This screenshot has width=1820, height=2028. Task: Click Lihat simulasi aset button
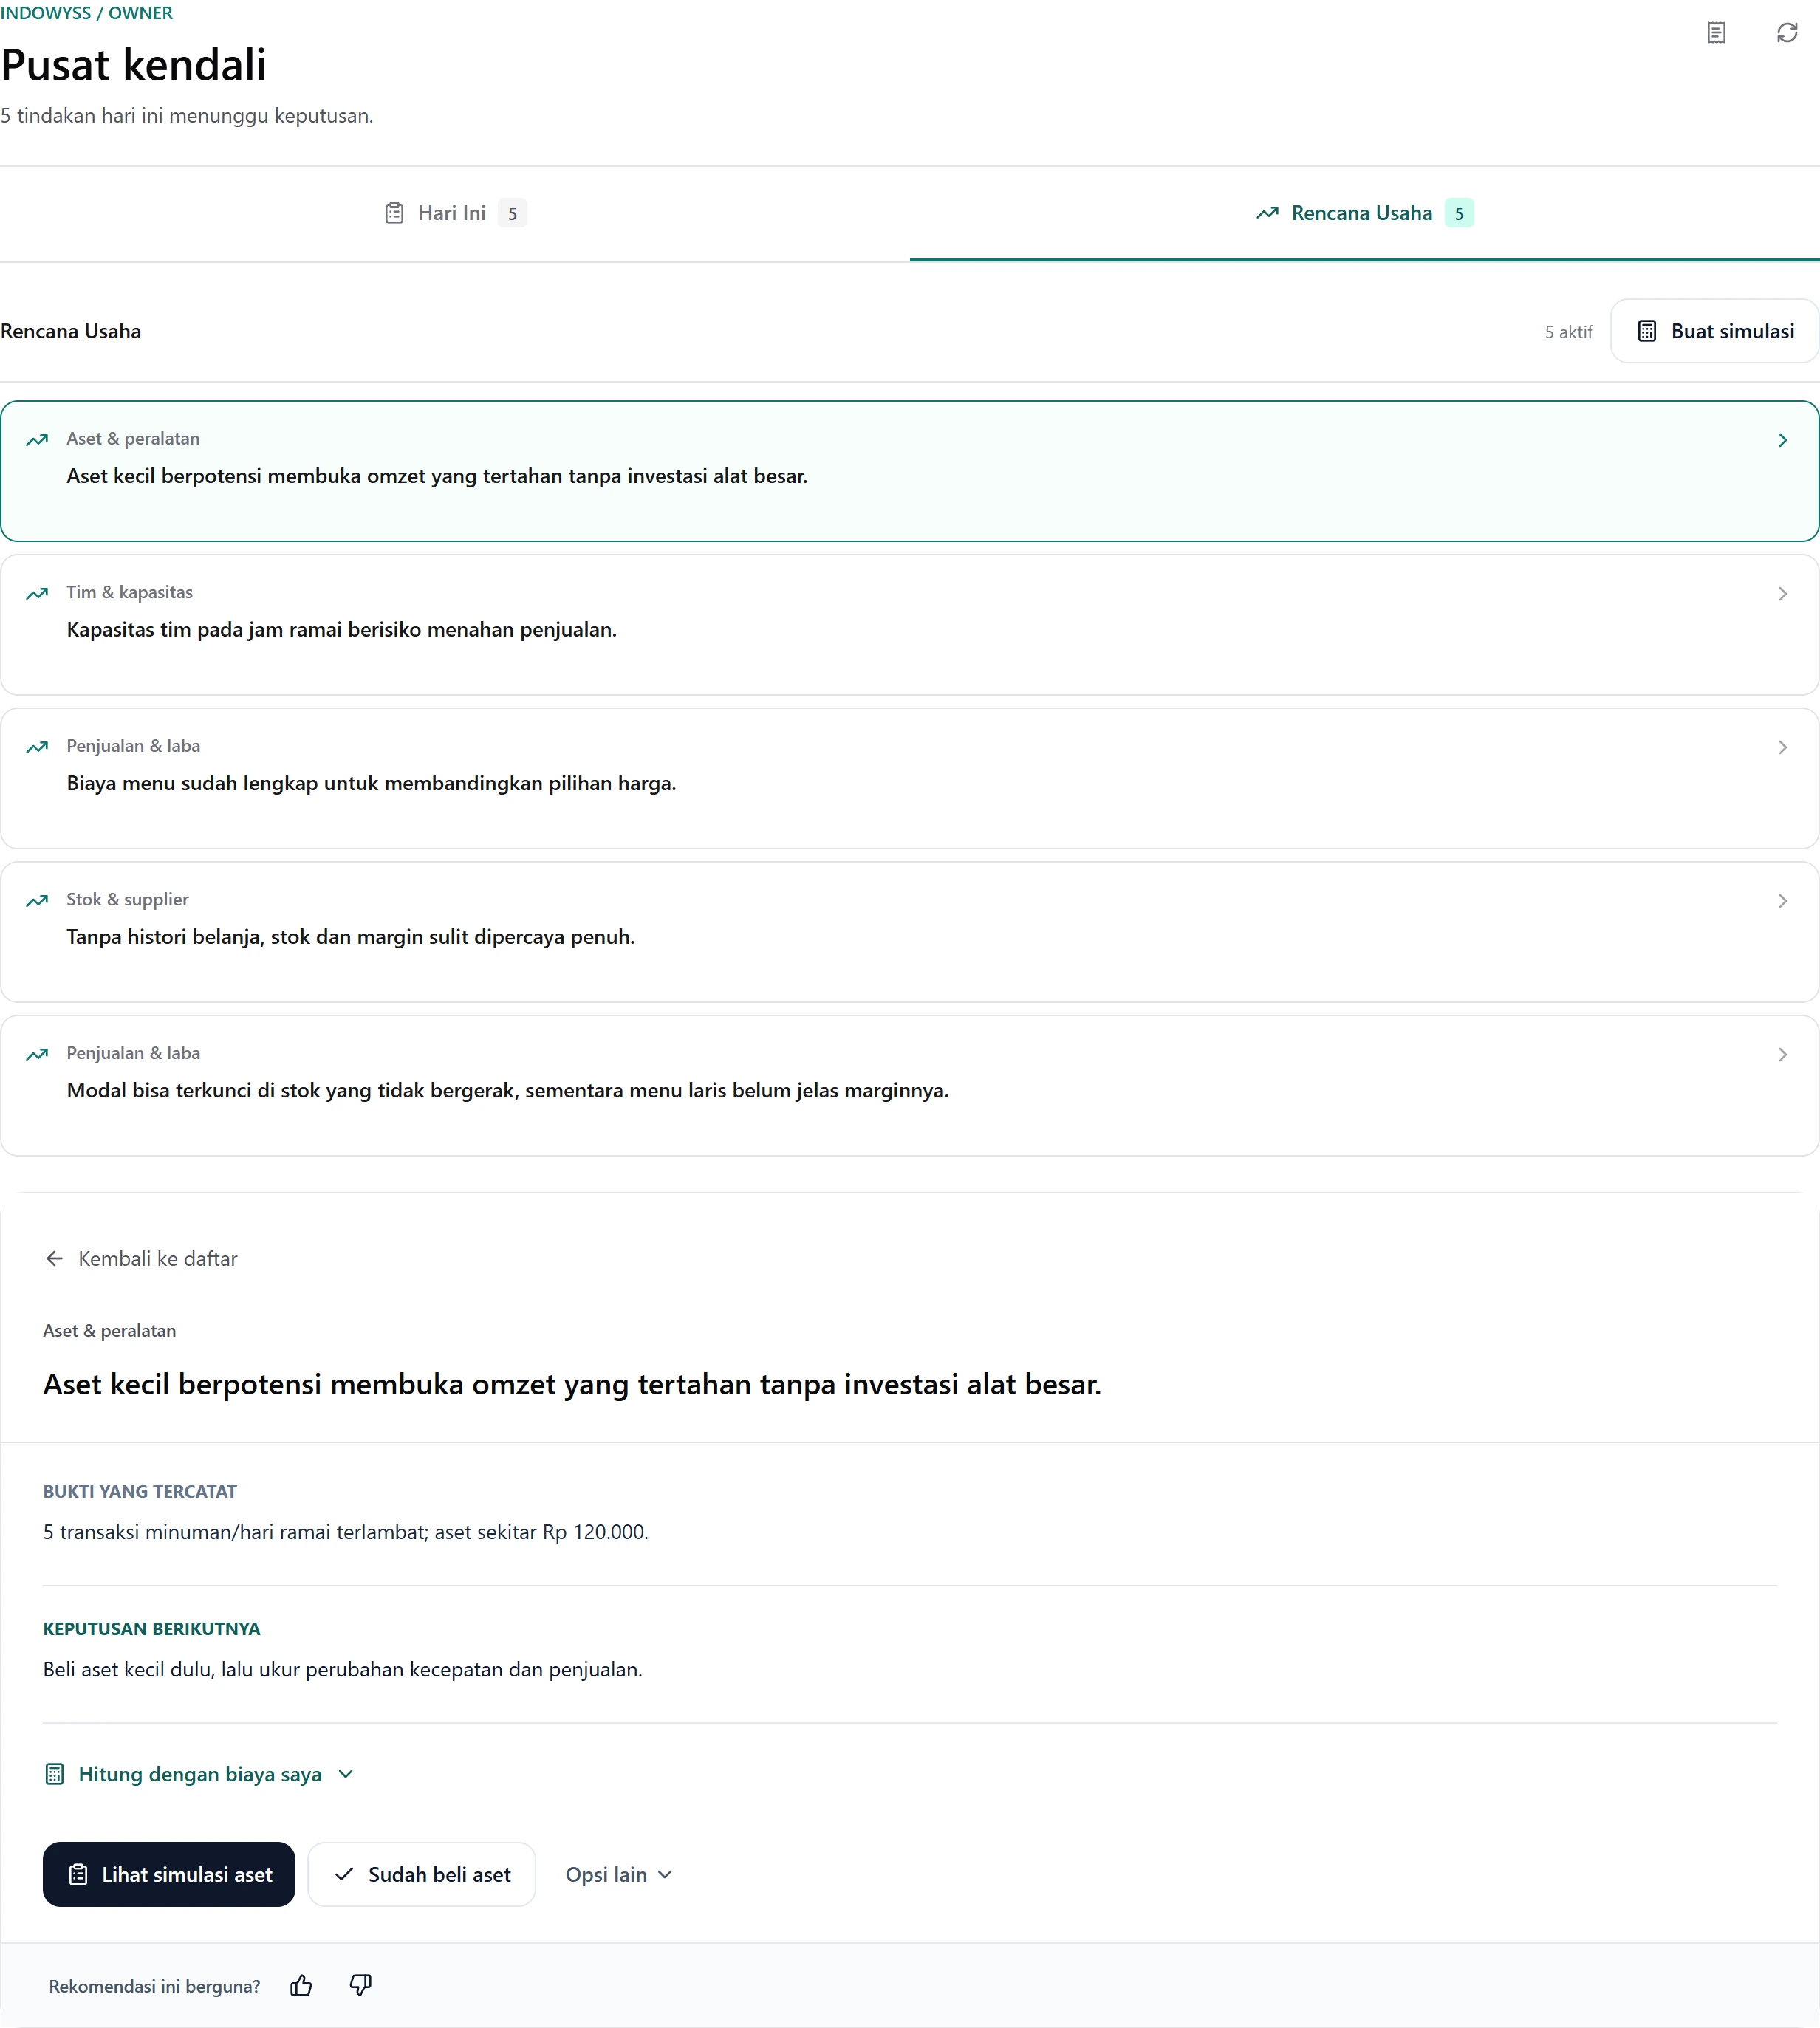coord(169,1874)
